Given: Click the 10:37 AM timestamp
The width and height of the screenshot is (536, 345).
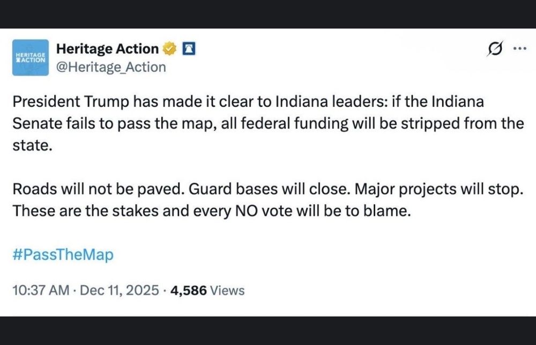Looking at the screenshot, I should click(40, 290).
